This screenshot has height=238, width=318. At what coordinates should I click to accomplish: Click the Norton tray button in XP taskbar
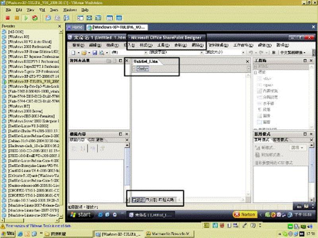[x=245, y=214]
